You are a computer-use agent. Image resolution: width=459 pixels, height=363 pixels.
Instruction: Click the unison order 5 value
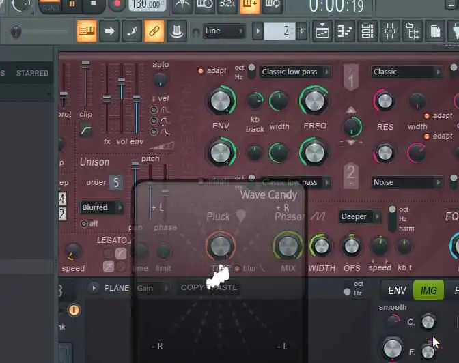coord(116,183)
